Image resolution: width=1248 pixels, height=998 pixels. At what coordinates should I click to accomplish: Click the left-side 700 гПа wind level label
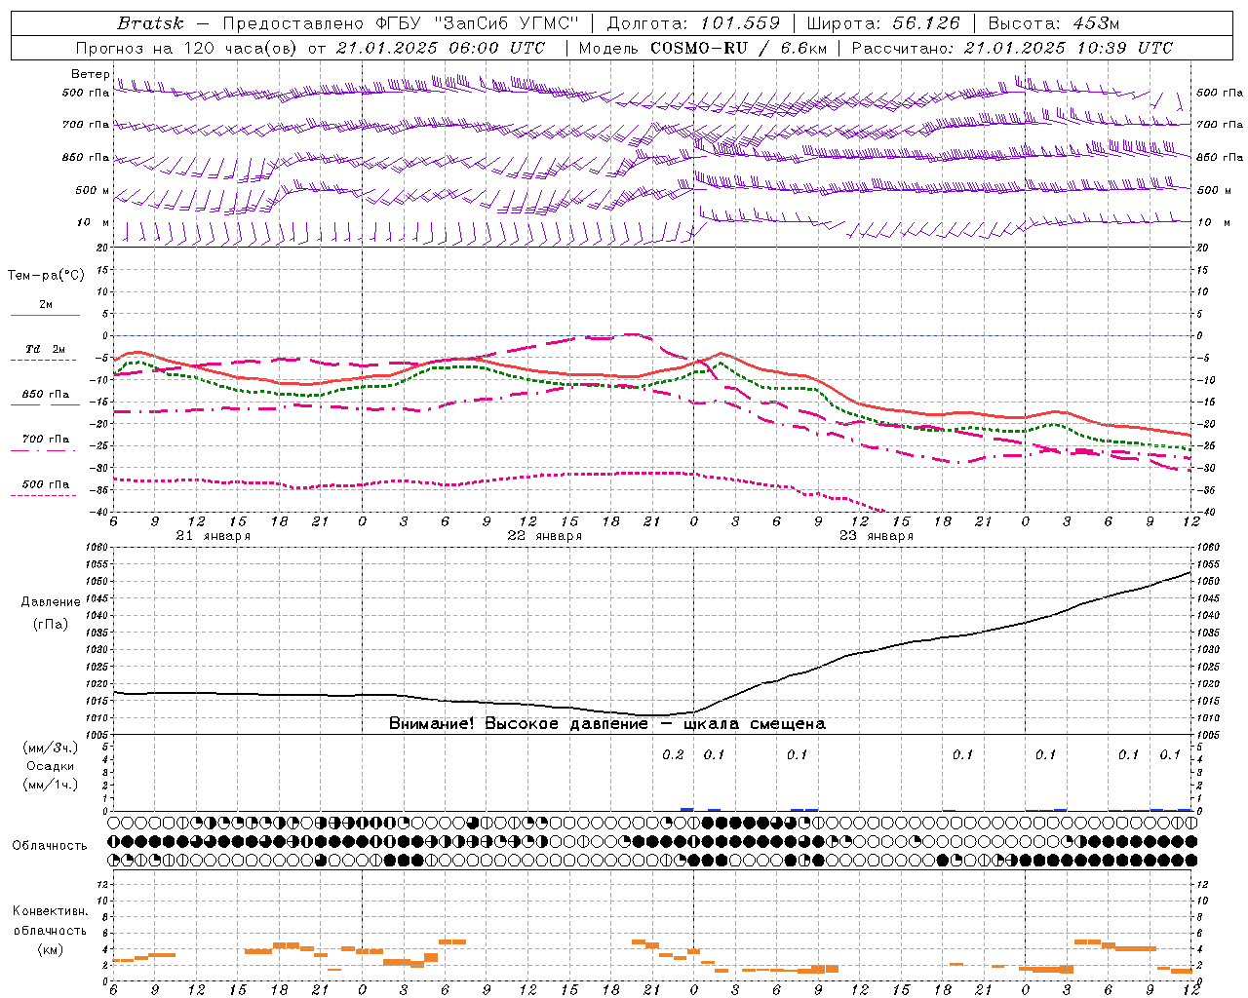(86, 126)
